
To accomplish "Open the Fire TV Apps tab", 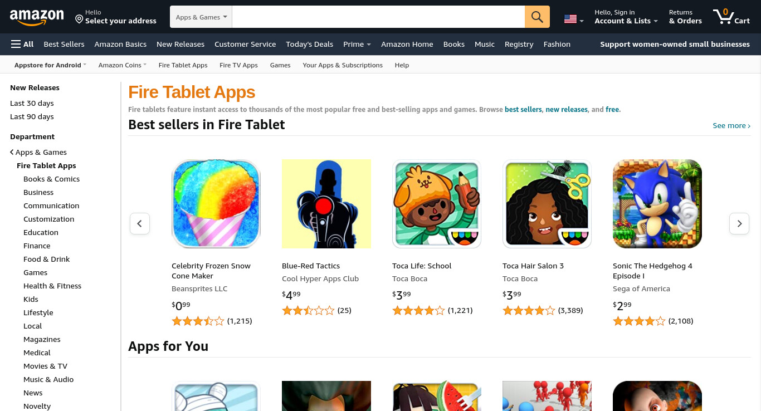I will [x=238, y=65].
